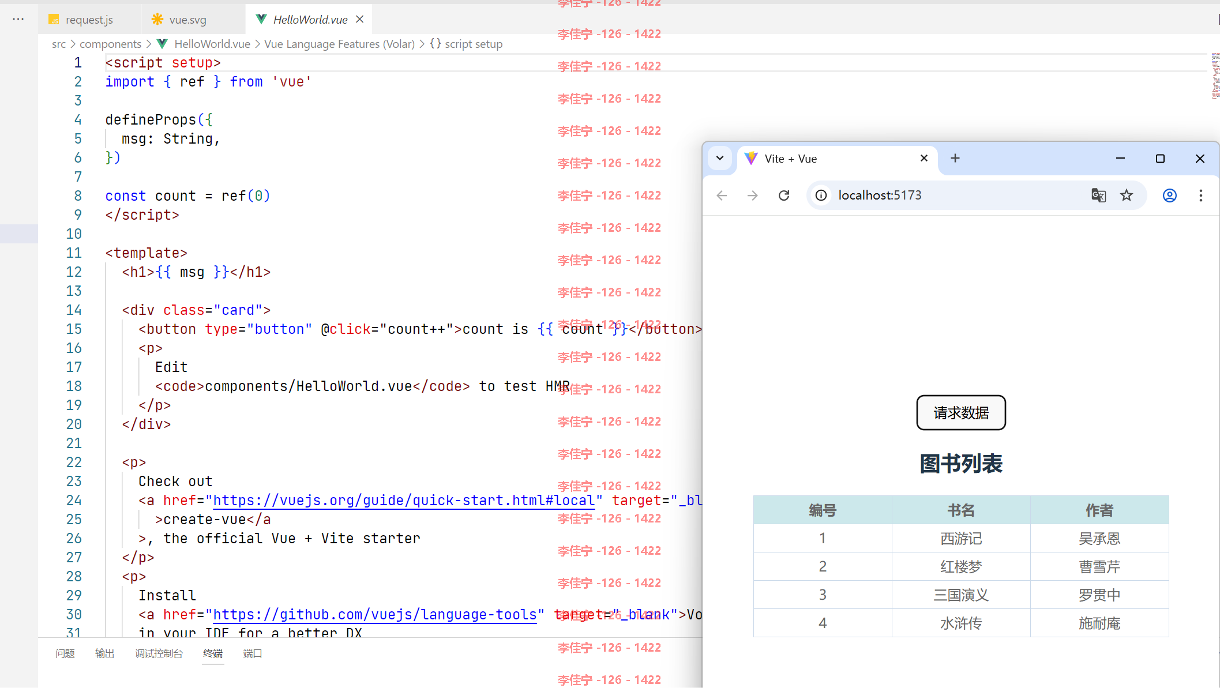Click the 编号 column header

(x=823, y=510)
